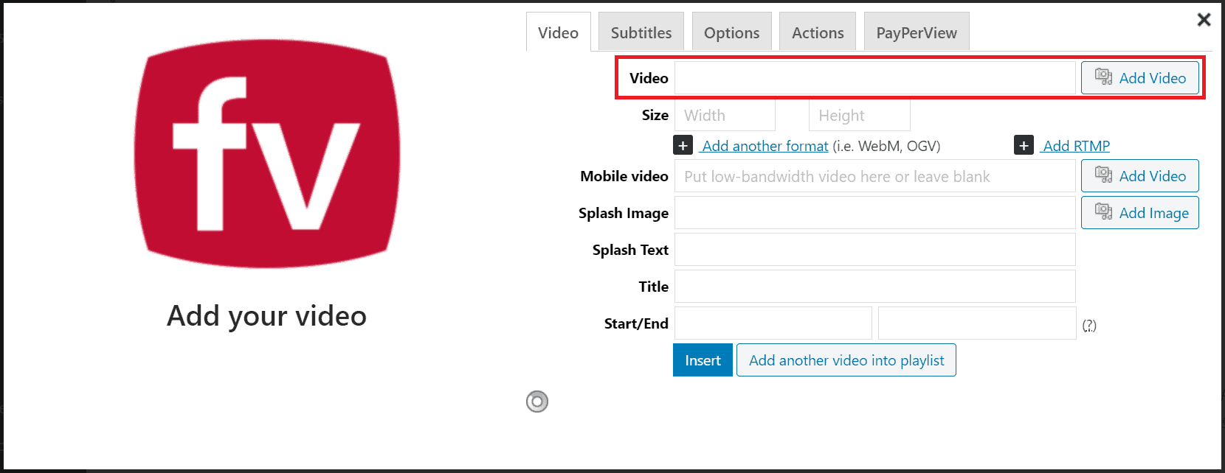
Task: Click Add Video button next to Video field
Action: pos(1140,77)
